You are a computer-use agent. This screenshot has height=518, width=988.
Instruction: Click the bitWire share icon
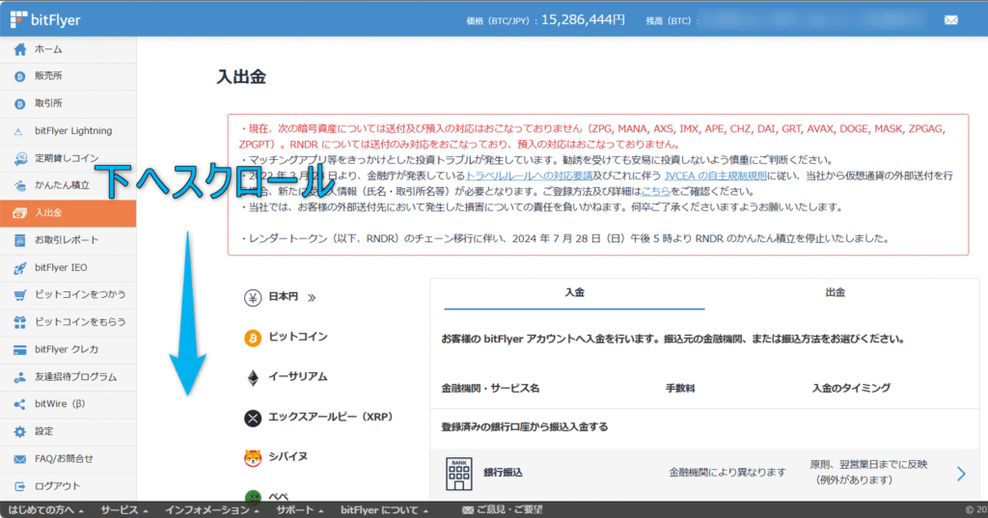[x=20, y=404]
